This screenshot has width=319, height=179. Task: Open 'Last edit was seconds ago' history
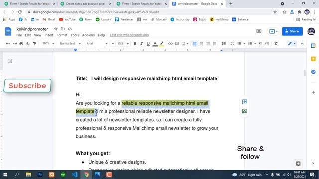129,35
